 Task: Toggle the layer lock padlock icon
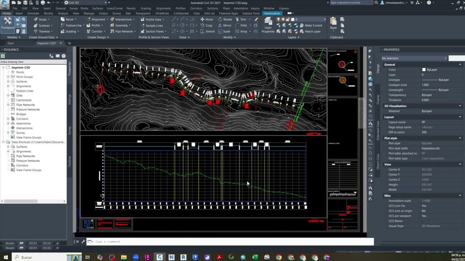[x=288, y=19]
